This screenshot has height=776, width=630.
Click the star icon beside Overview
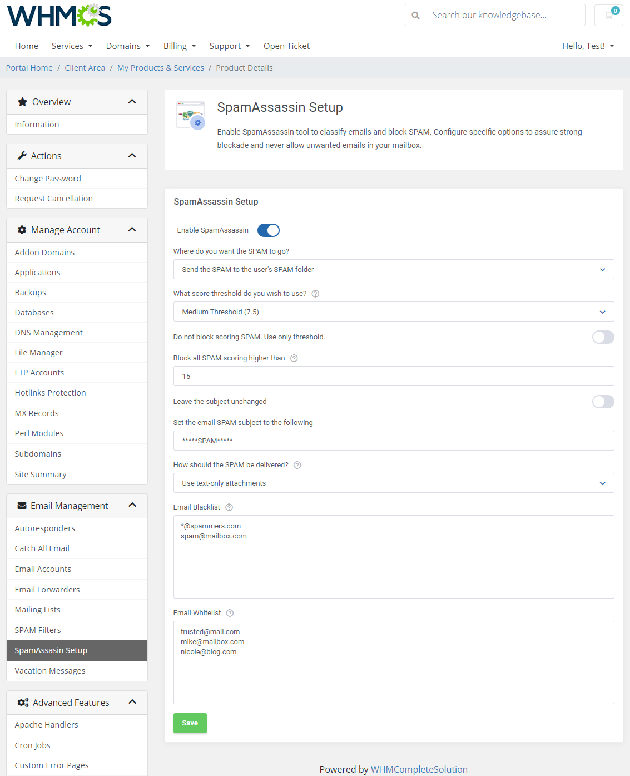(x=23, y=102)
